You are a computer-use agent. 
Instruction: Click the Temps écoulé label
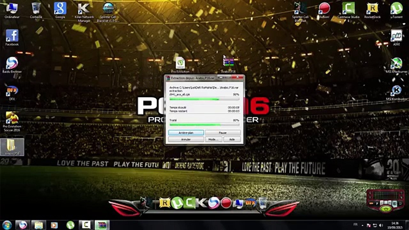(178, 108)
